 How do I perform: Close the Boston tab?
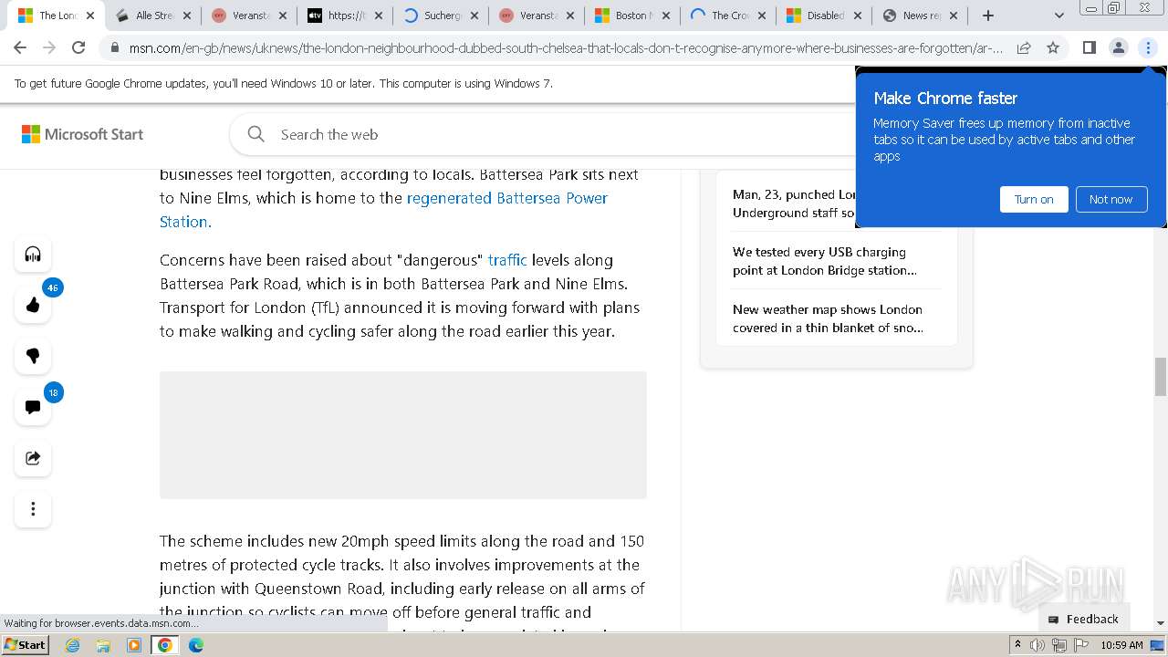pos(665,16)
